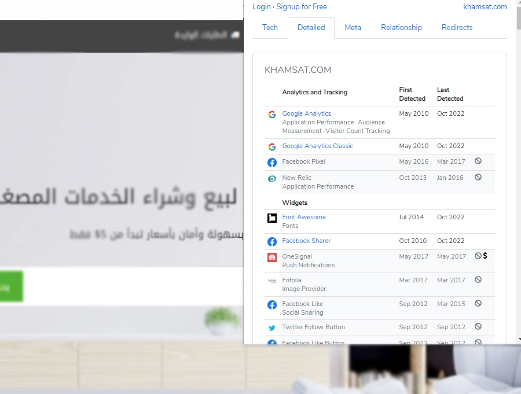Click the no-longer-detected icon for Facebook Like

[478, 303]
